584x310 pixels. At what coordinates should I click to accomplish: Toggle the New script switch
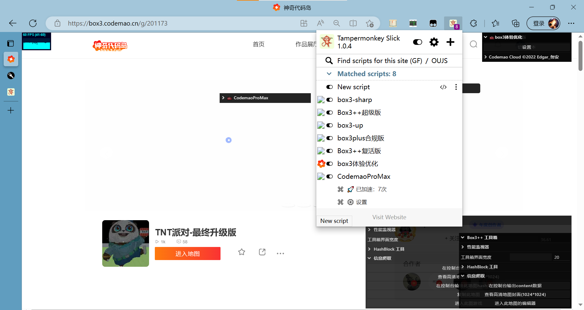click(330, 87)
